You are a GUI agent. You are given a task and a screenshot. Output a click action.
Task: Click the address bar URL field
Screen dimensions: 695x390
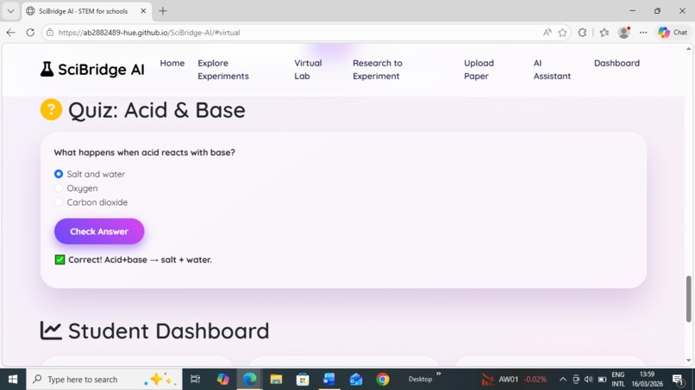(292, 33)
